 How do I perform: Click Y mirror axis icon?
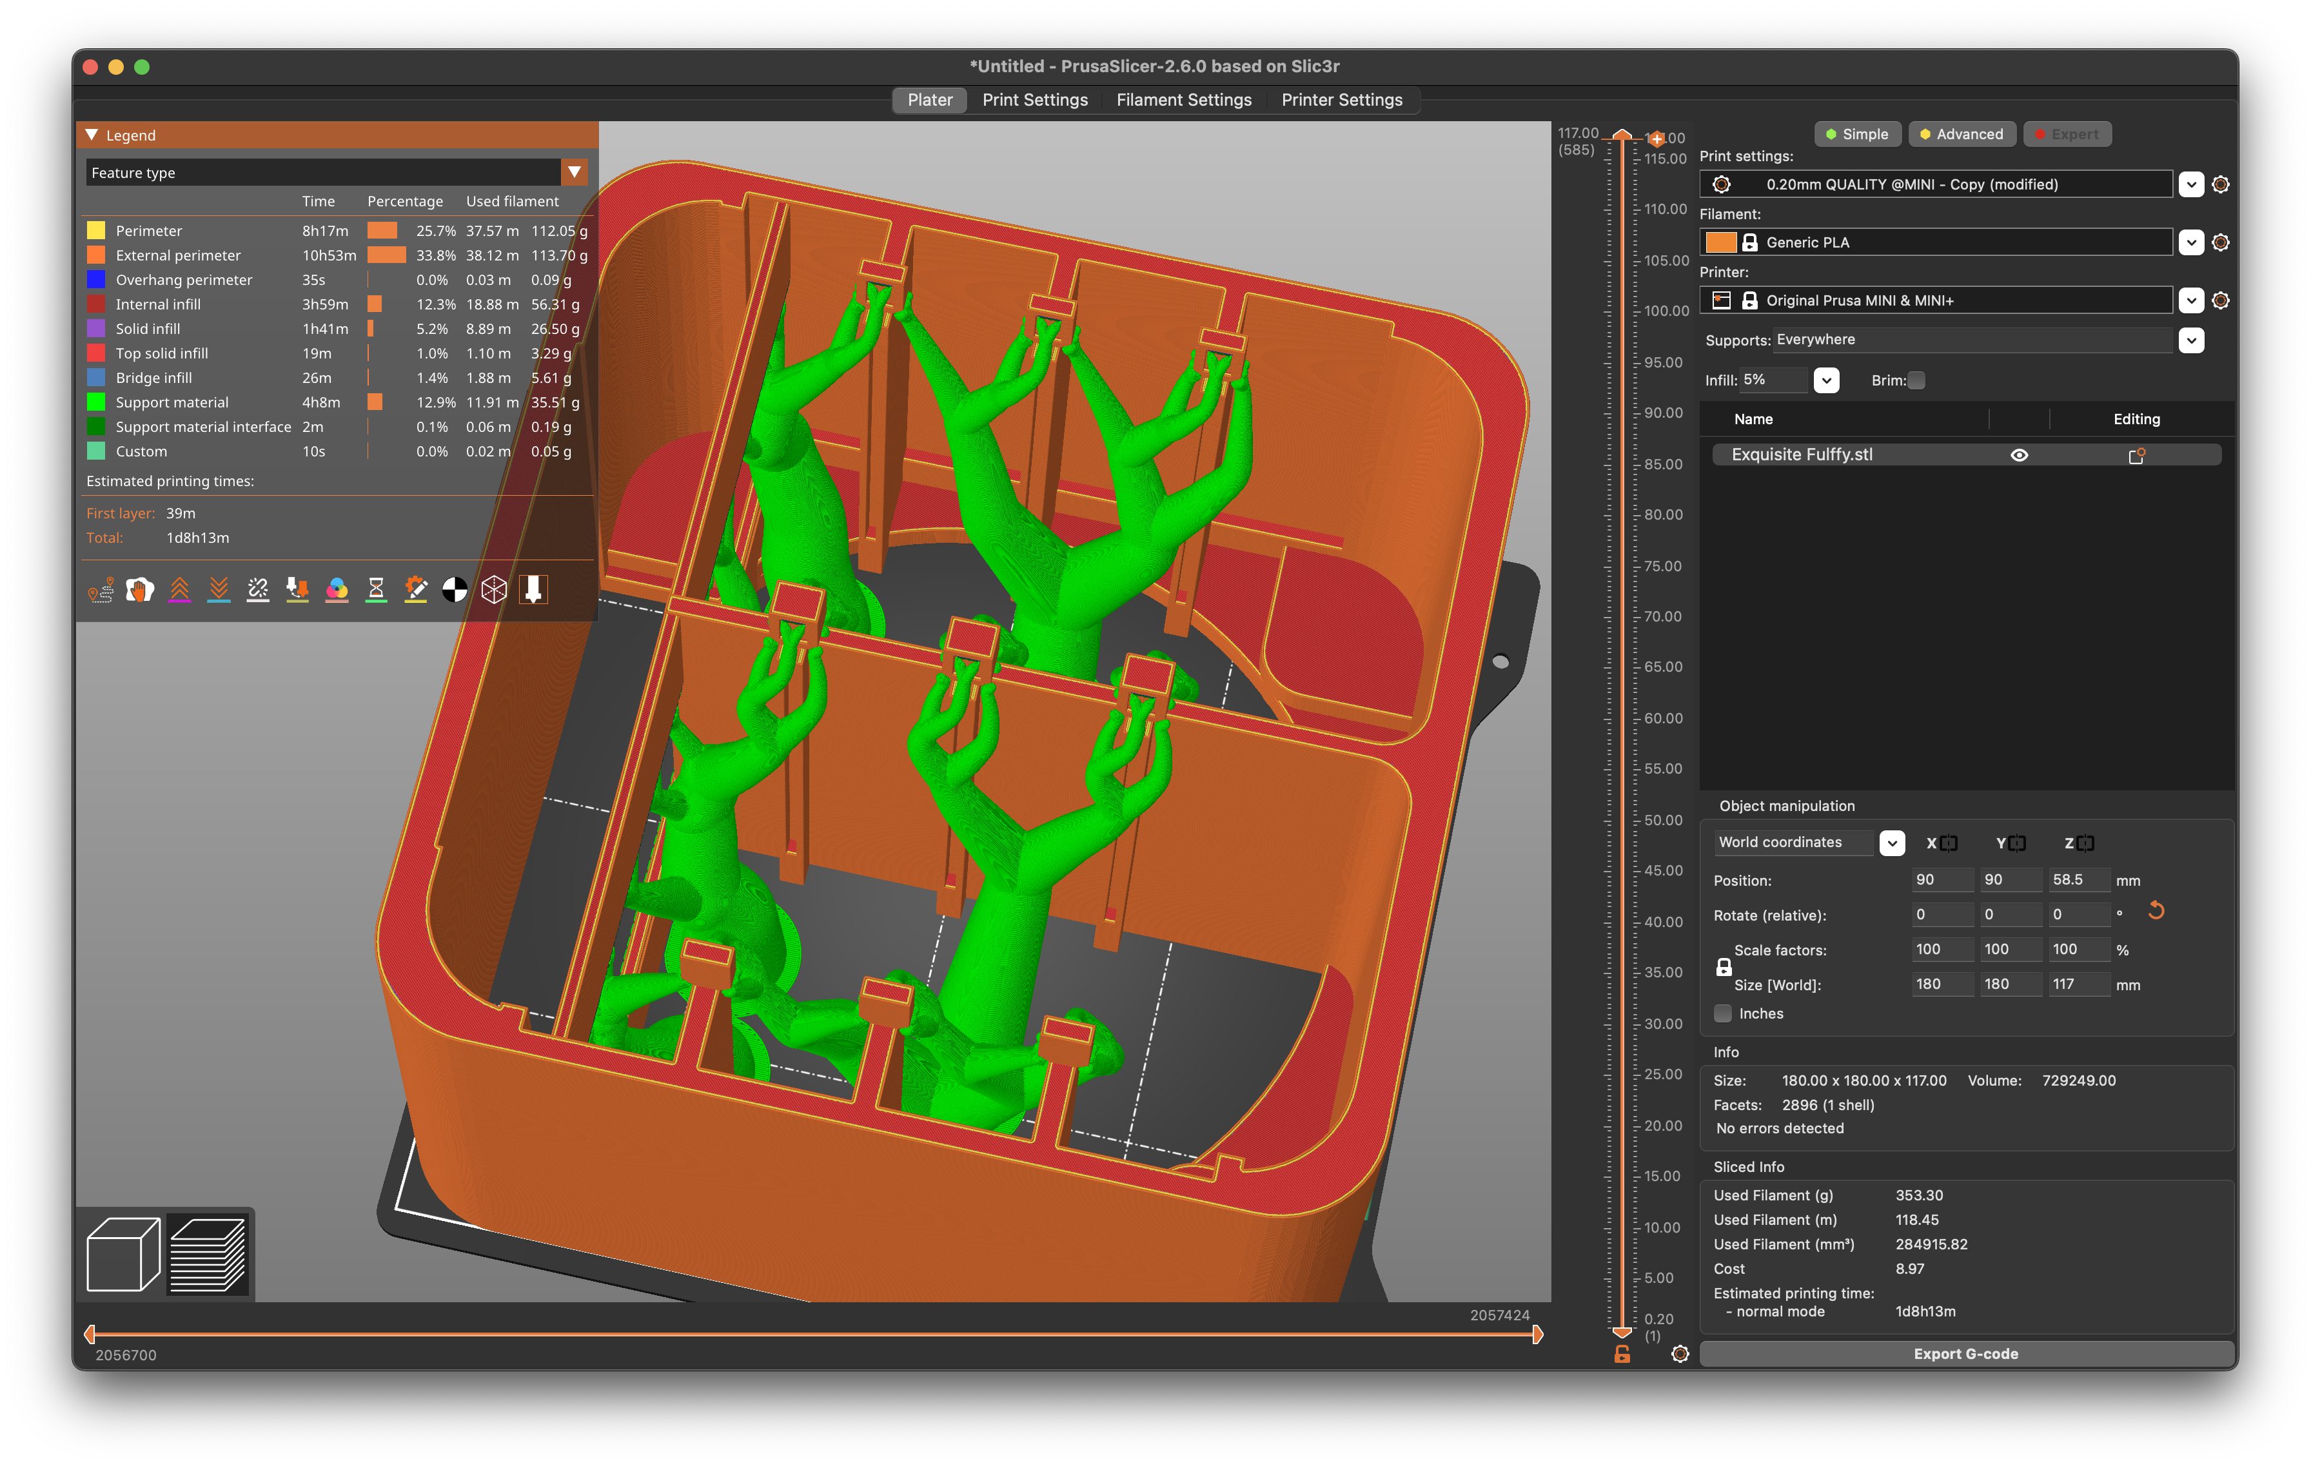[2018, 843]
